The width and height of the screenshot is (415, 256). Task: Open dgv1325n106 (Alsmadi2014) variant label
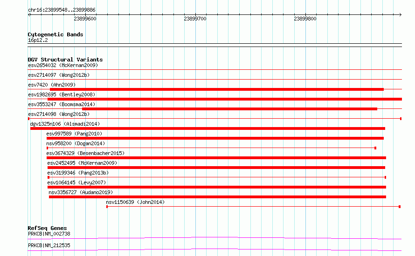65,124
